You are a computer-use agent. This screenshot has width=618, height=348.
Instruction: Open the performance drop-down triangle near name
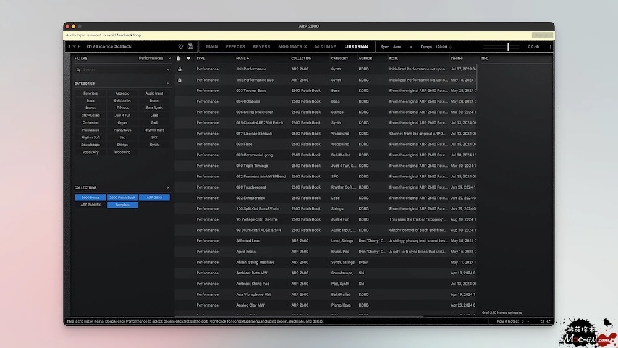click(x=74, y=46)
